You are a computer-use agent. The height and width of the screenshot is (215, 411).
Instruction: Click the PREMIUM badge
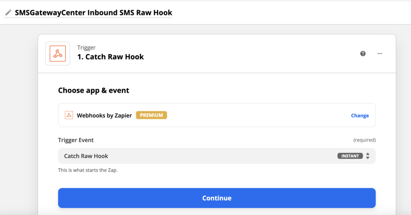[151, 115]
